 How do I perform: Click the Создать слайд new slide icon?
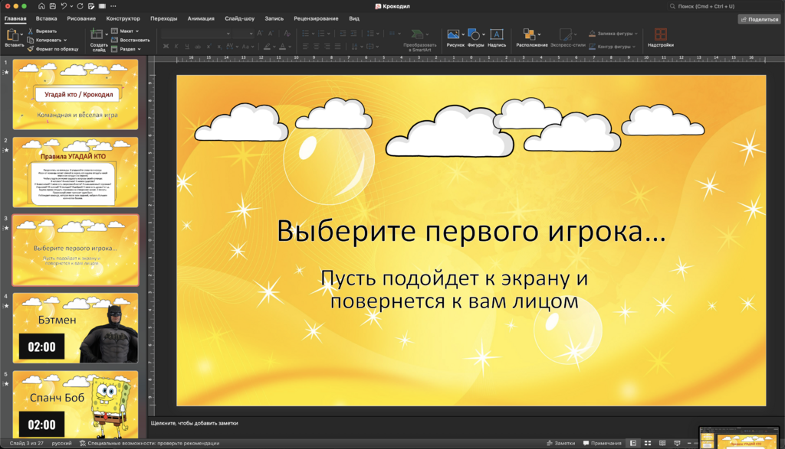click(96, 34)
